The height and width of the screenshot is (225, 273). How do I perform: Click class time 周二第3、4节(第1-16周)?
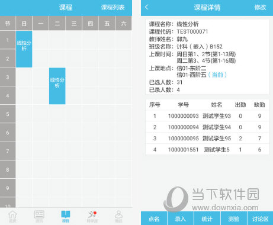pyautogui.click(x=206, y=60)
